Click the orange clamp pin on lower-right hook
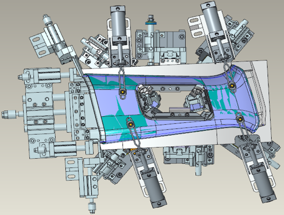284x215 pixels. pos(240,119)
